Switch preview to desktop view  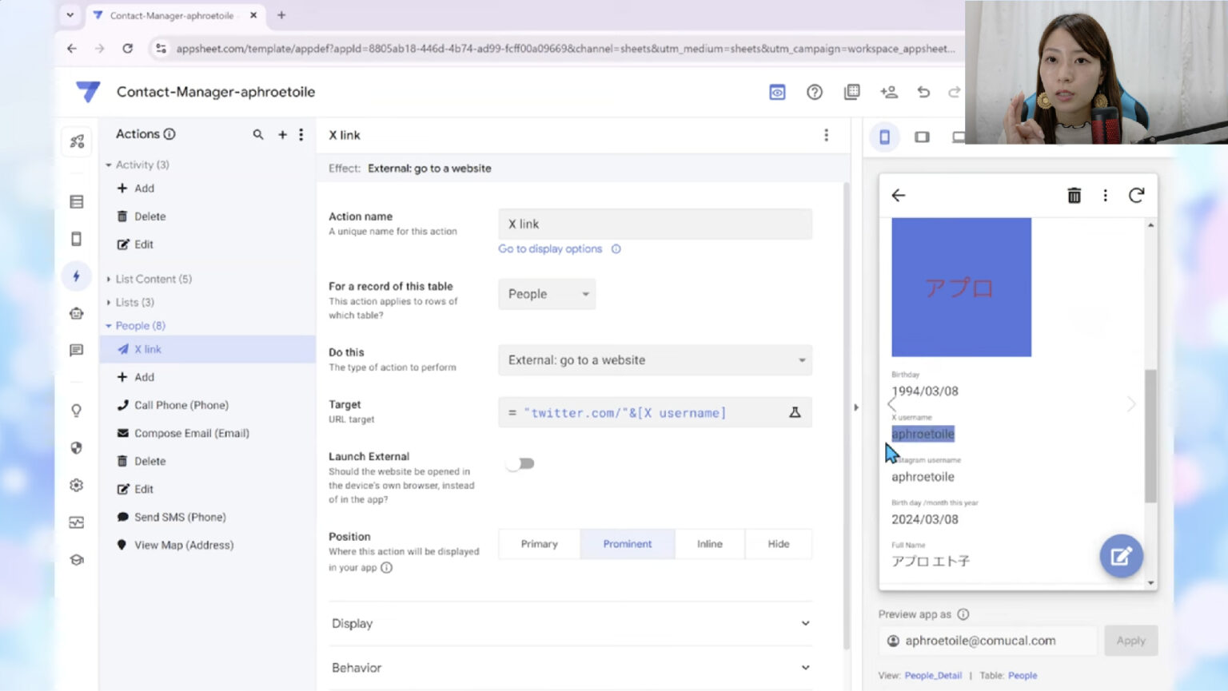[x=959, y=137]
